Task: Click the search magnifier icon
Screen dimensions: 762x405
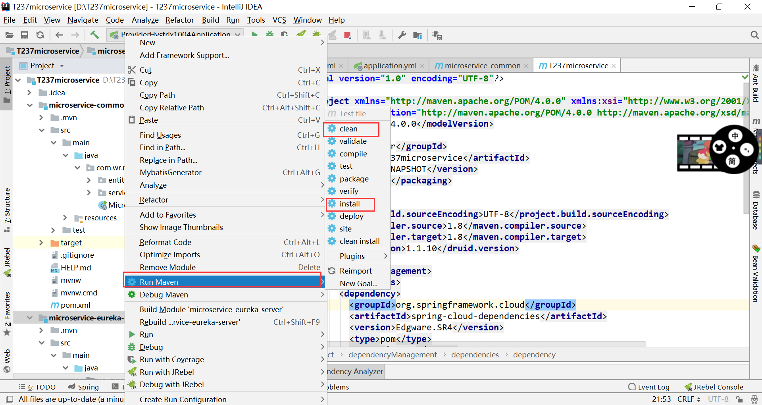Action: coord(754,35)
